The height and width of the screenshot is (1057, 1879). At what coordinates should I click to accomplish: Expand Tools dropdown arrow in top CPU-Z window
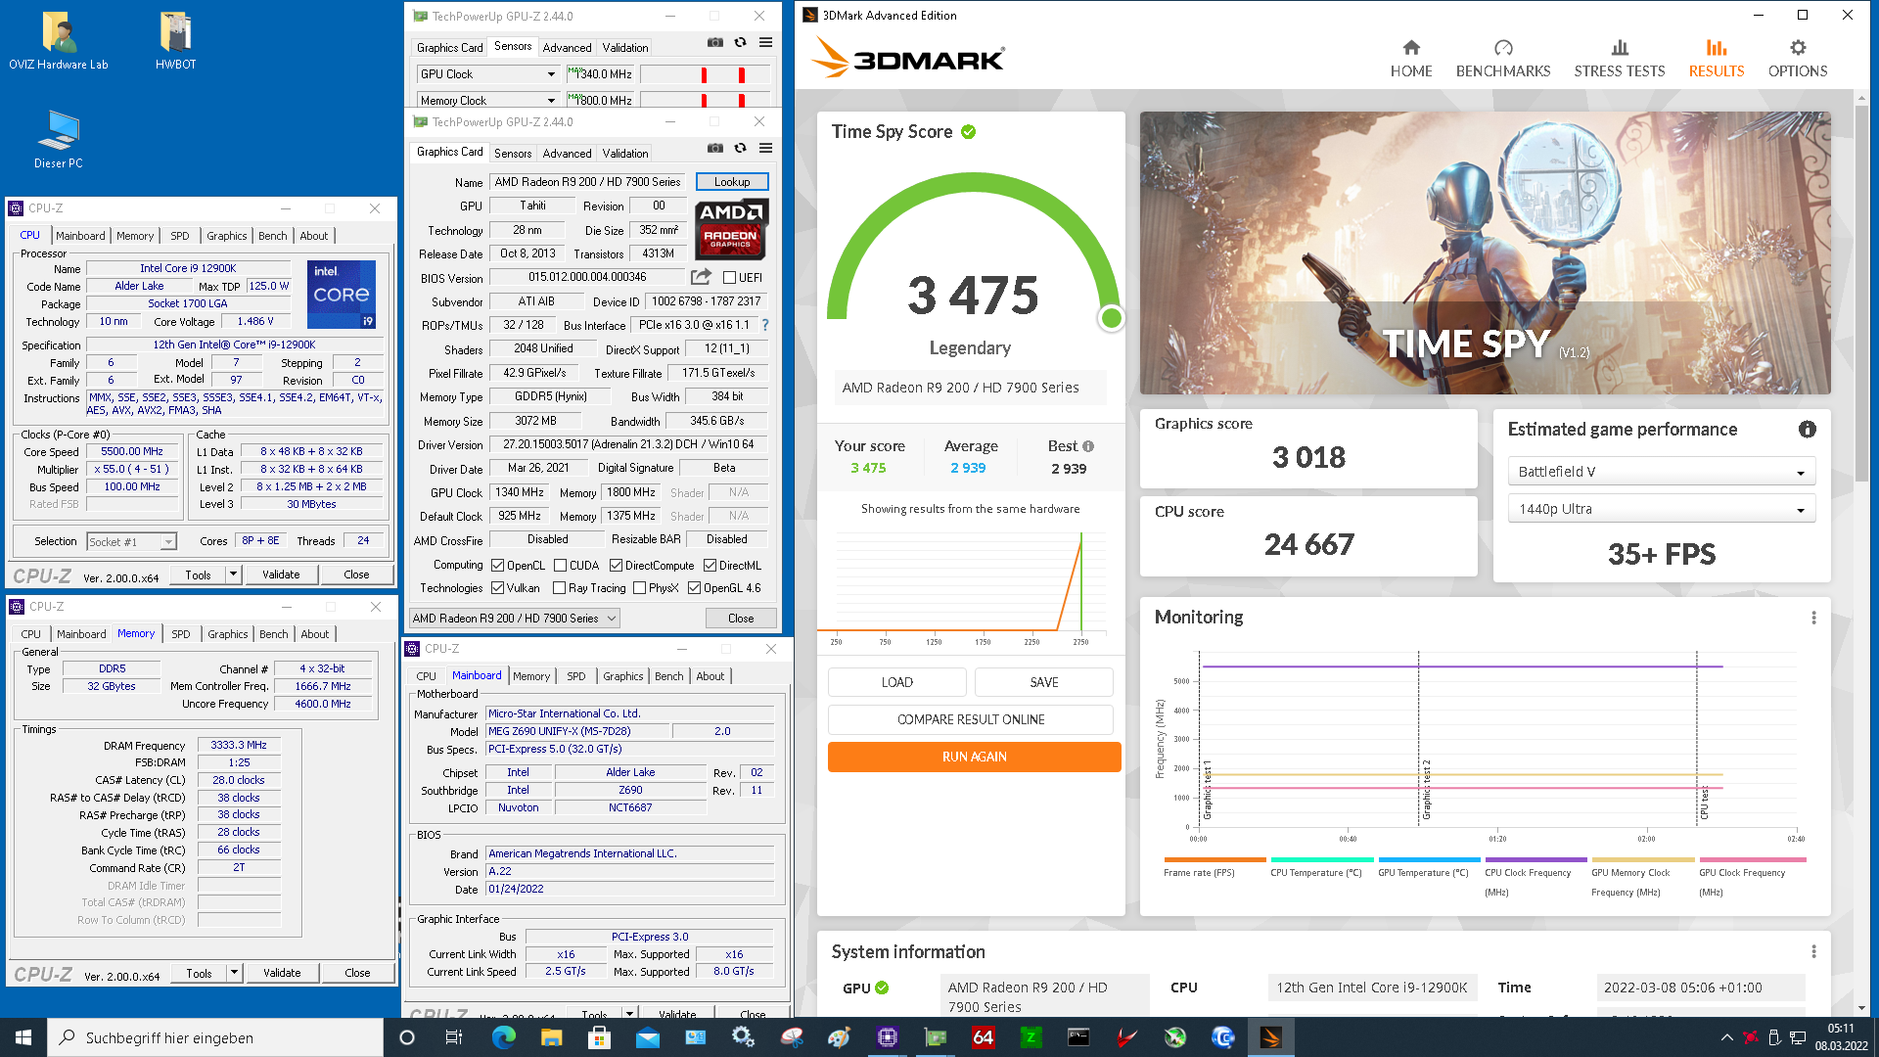click(x=233, y=574)
